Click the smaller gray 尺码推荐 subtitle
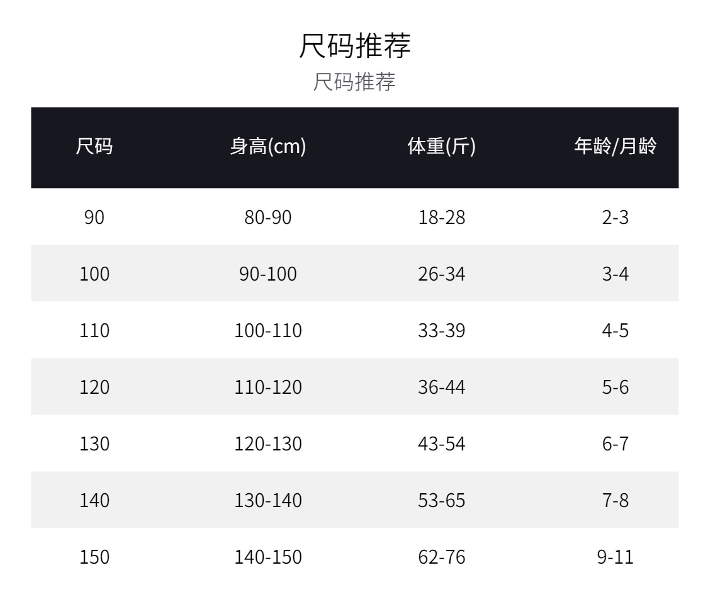The image size is (708, 614). [354, 82]
